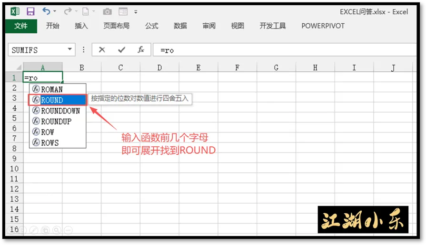Select row 13 header
Image resolution: width=426 pixels, height=245 pixels.
[14, 199]
